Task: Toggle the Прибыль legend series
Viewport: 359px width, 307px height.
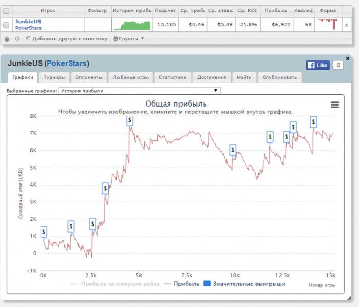Action: click(x=182, y=284)
